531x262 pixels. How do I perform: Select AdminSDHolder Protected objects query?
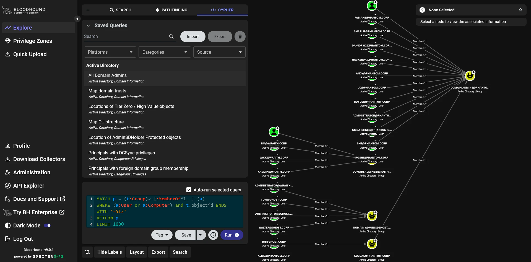tap(165, 140)
